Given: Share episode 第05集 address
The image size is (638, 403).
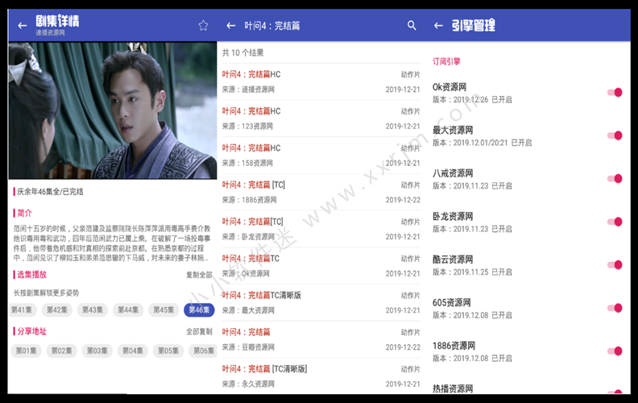Looking at the screenshot, I should point(168,351).
